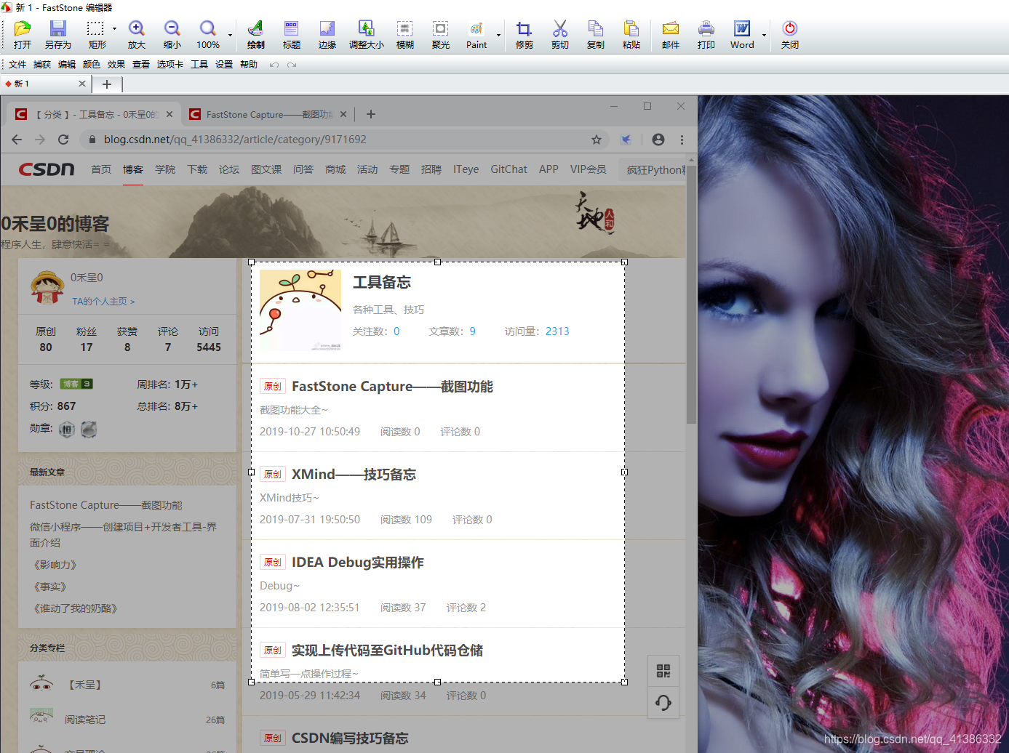
Task: Click the CSDN logo
Action: [47, 169]
